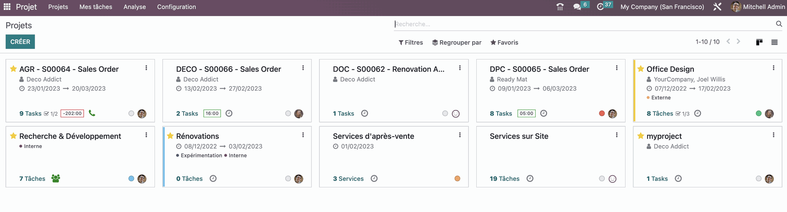Remove myproject from favorites using star
This screenshot has width=787, height=212.
641,136
